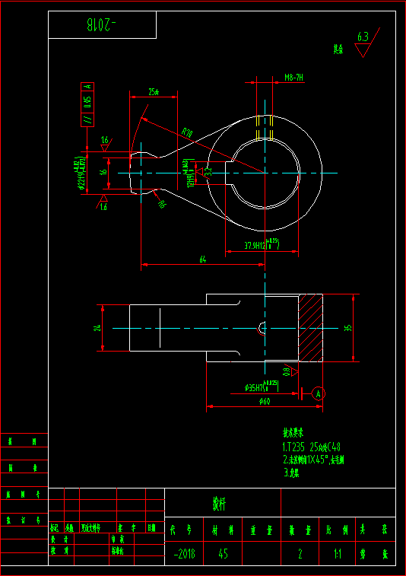The width and height of the screenshot is (406, 576).
Task: Select the 1:1 scale cell
Action: [x=337, y=553]
